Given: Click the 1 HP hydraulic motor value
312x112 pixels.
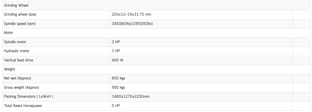Looking at the screenshot, I should tap(116, 51).
